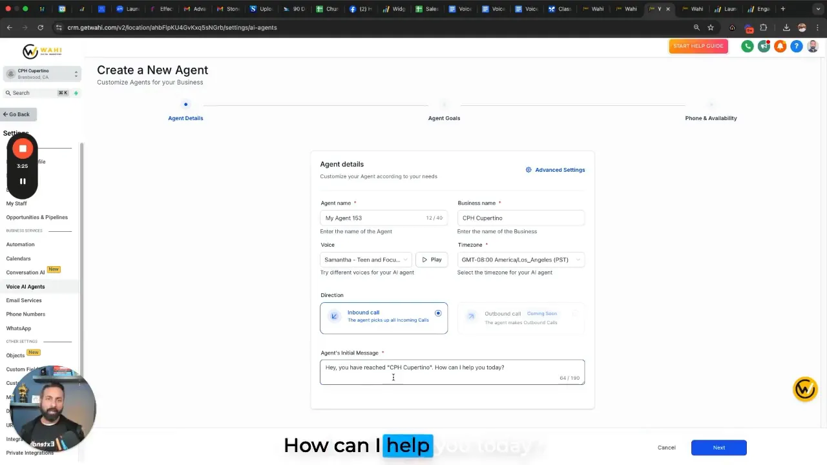Select the Outbound call option
The width and height of the screenshot is (827, 465).
click(521, 318)
